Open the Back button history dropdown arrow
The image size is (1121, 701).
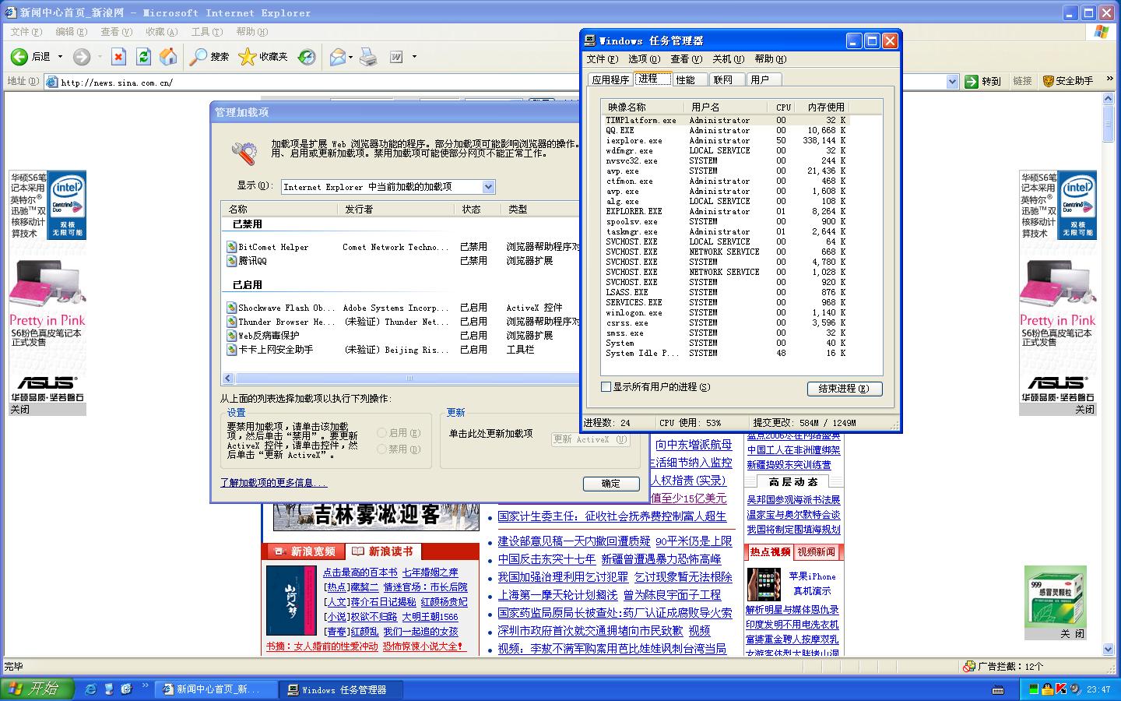pyautogui.click(x=60, y=57)
